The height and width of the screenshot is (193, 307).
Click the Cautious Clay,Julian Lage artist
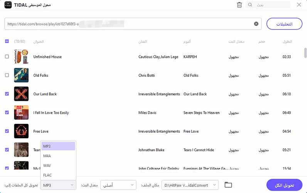click(x=158, y=57)
